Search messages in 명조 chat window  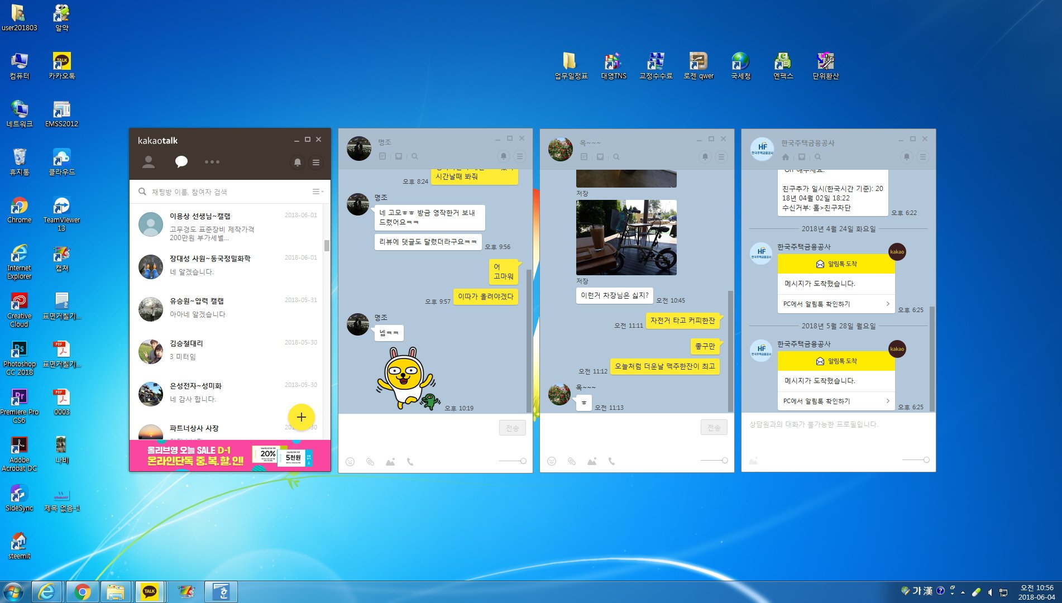click(415, 156)
